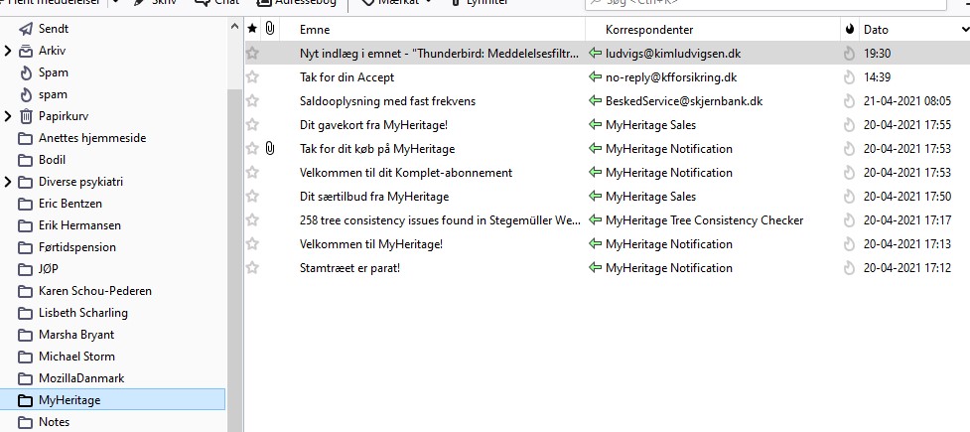Open '258 tree consistency issues found' message

click(x=440, y=220)
